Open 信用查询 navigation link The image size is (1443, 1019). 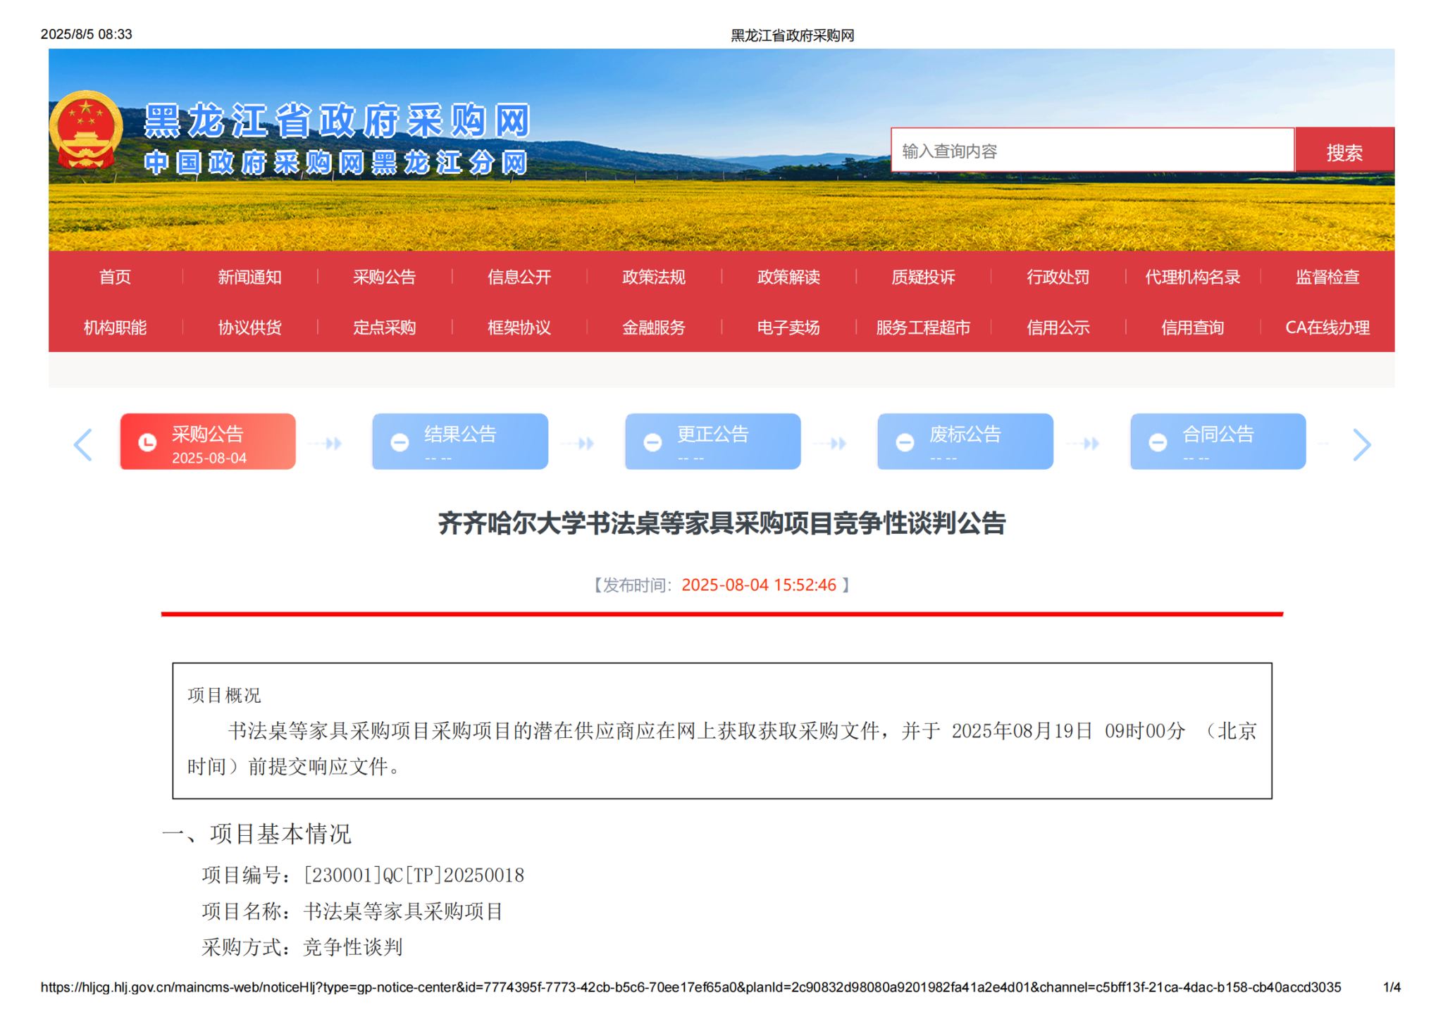(x=1192, y=327)
